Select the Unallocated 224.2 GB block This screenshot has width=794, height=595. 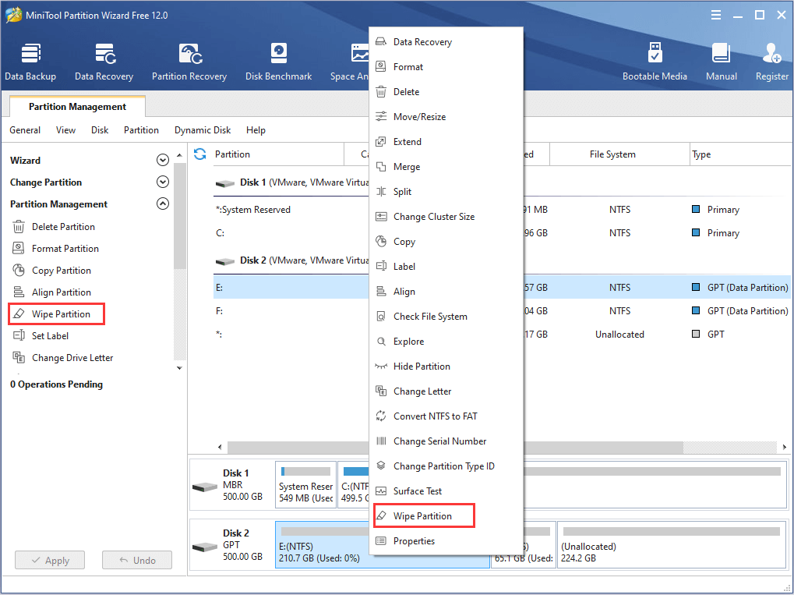pos(672,545)
